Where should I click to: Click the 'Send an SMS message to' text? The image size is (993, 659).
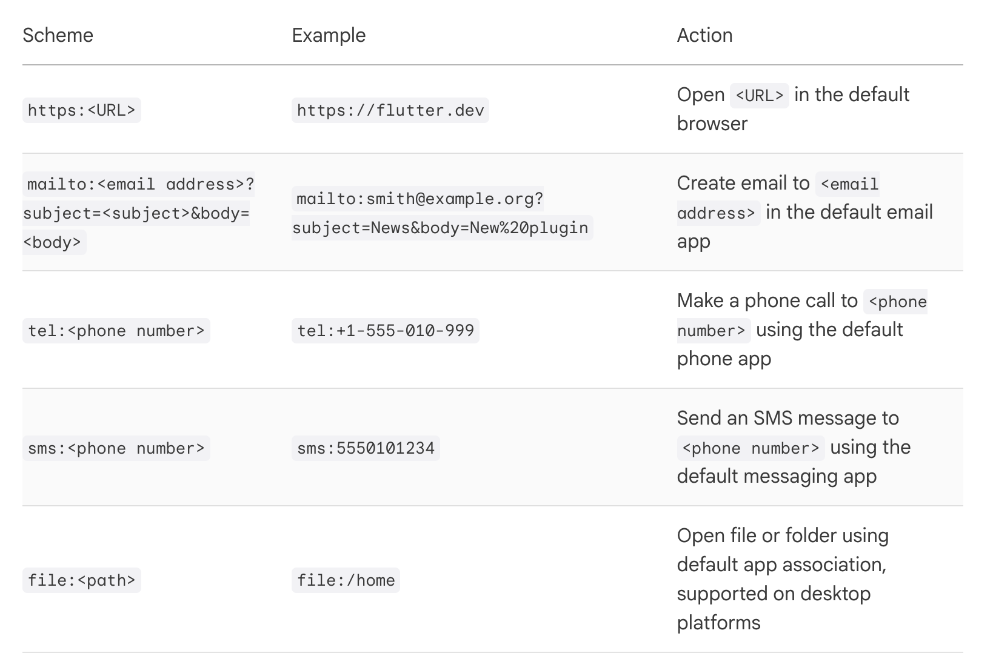(787, 418)
